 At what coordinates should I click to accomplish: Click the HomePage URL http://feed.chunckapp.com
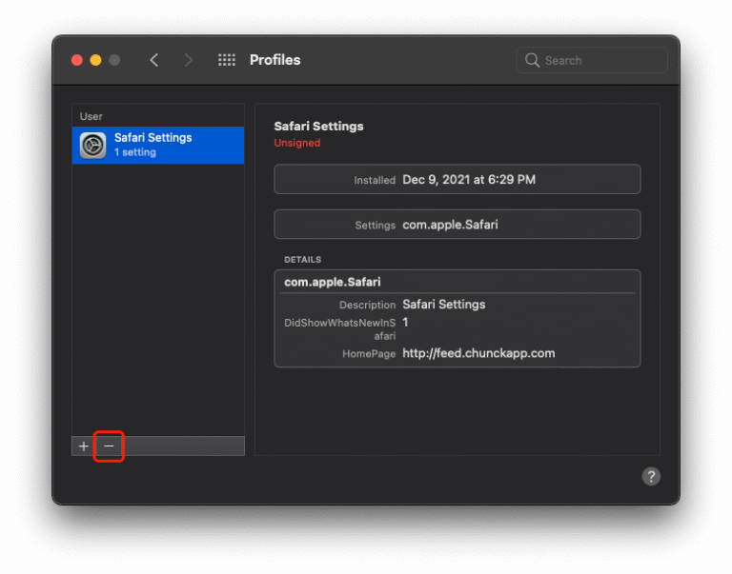pos(478,353)
